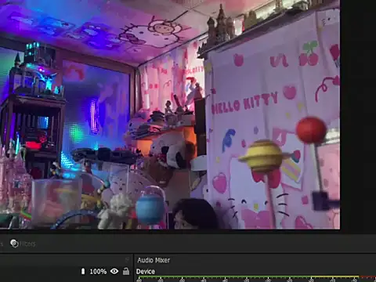Viewport: 376px width, 282px height.
Task: Click the small dock icon left of Audio Mixer
Action: (x=128, y=259)
